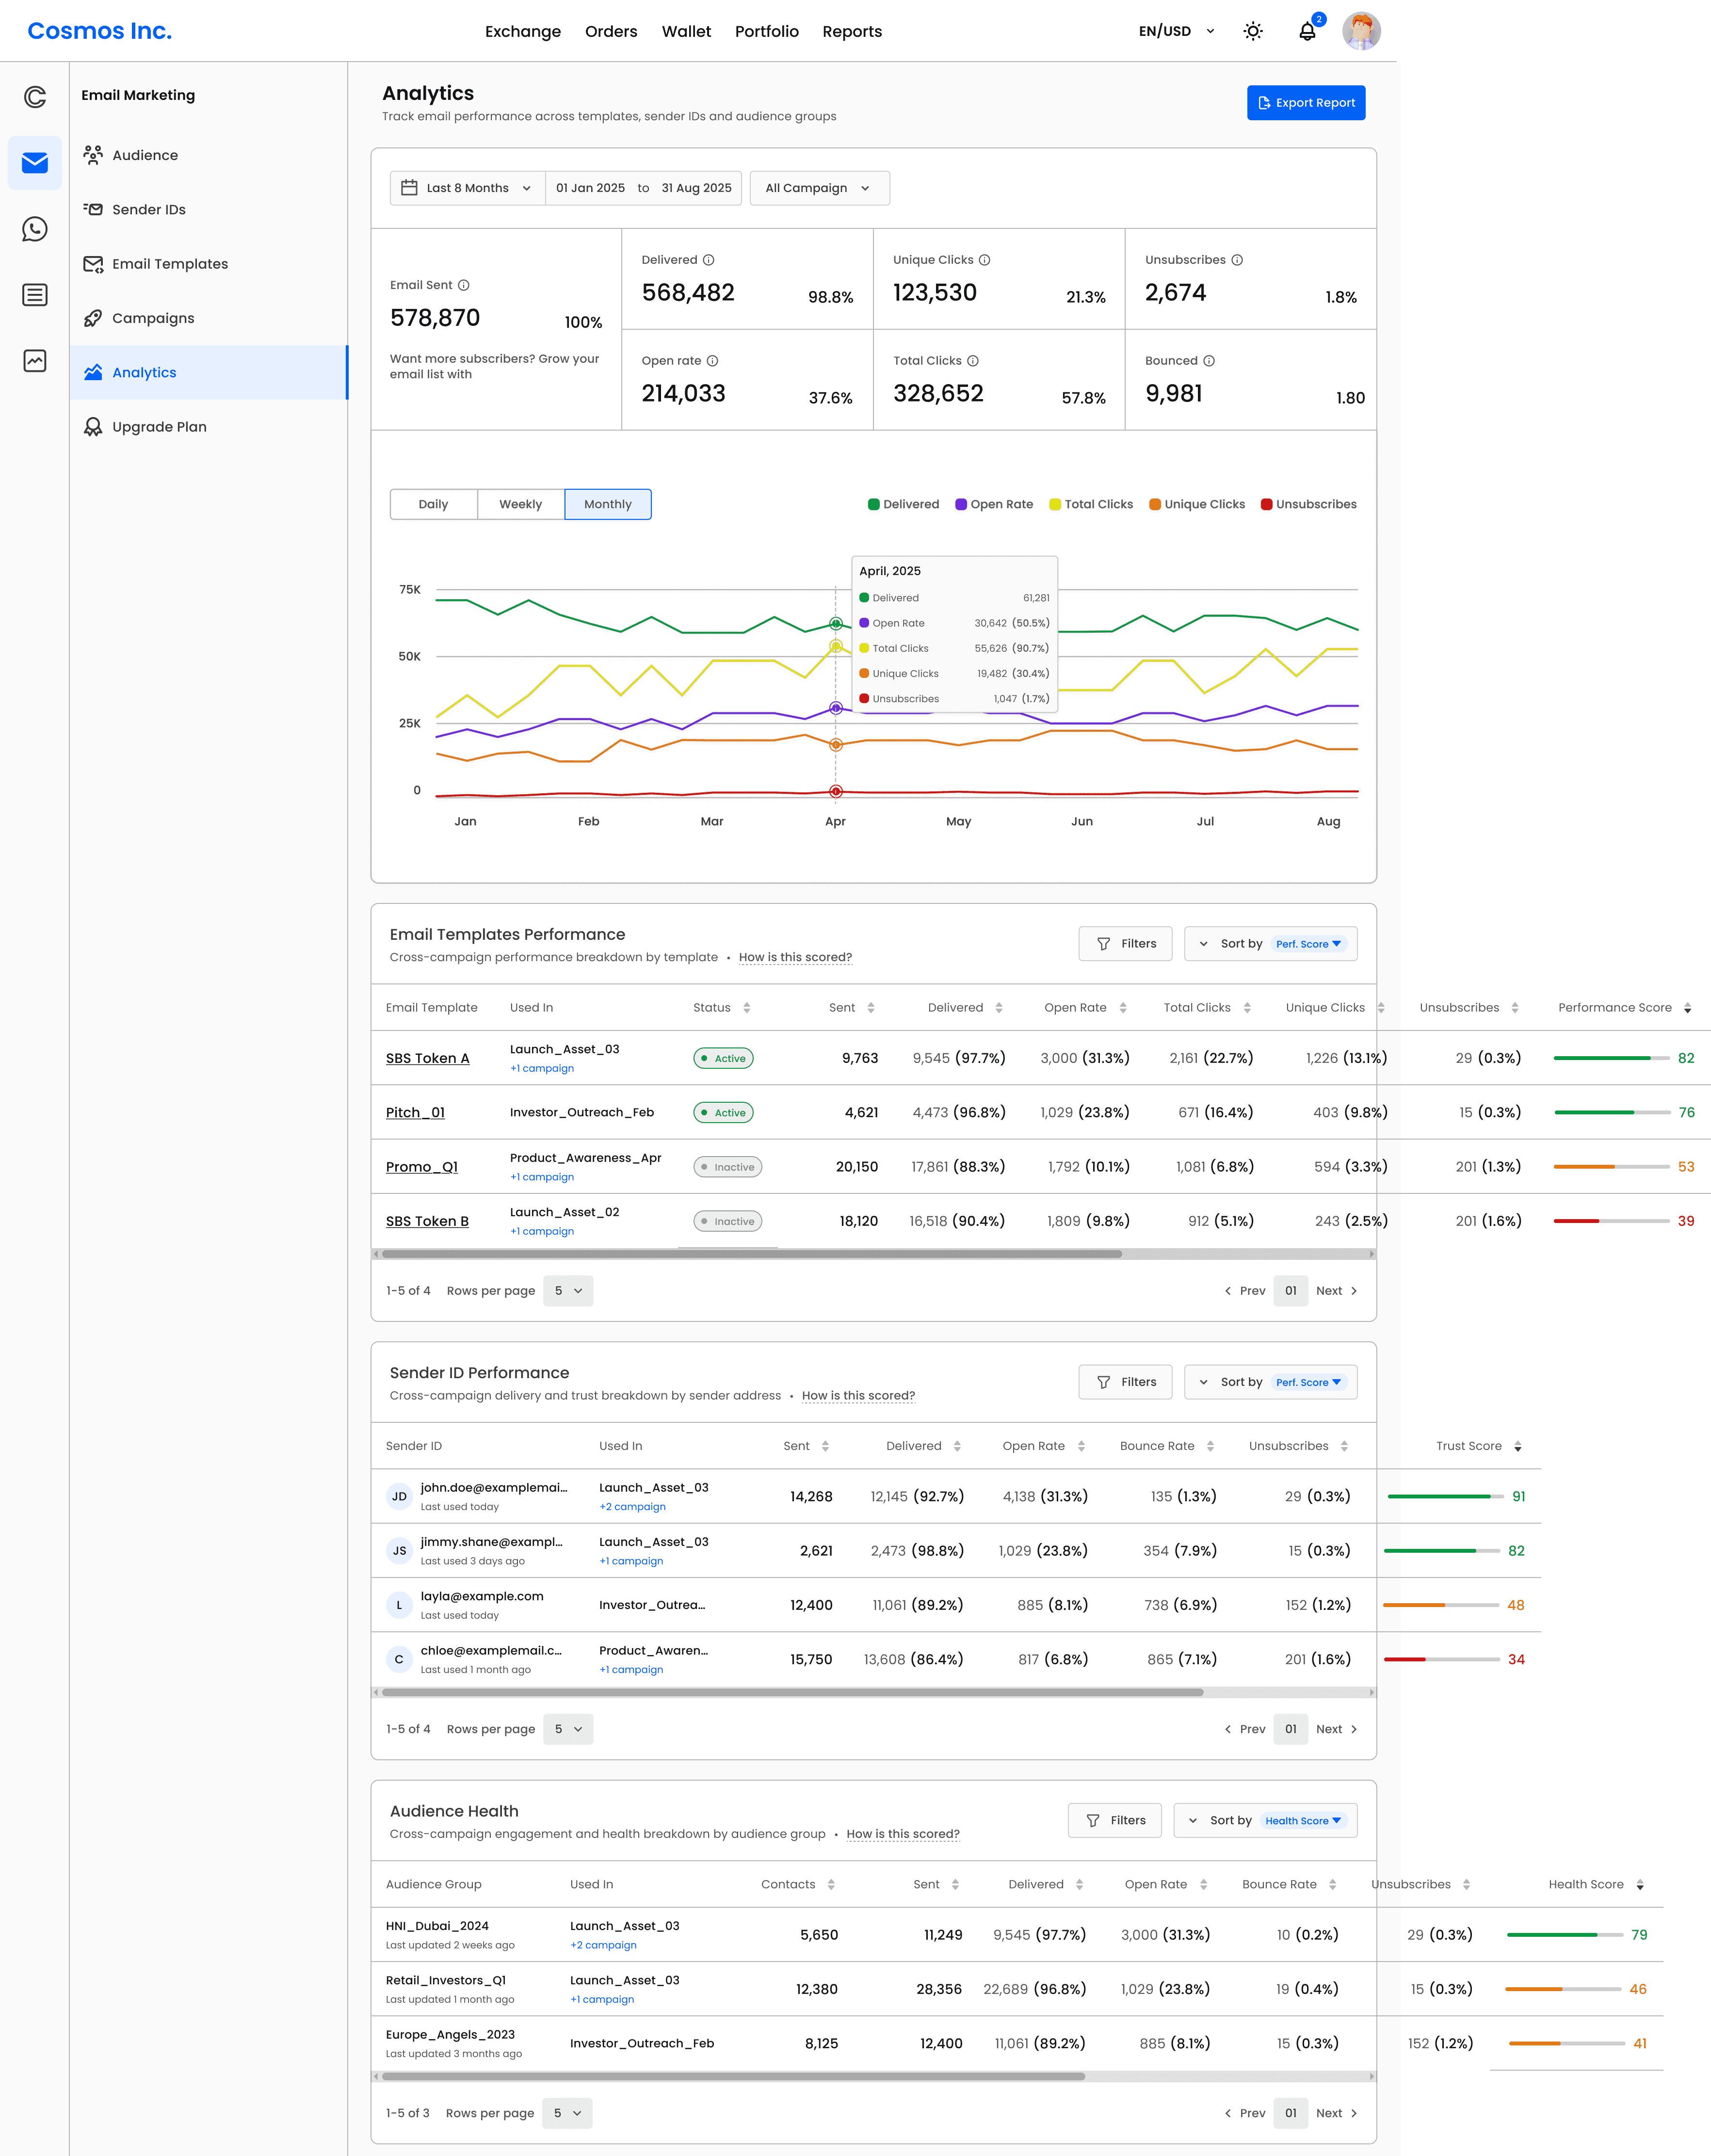Viewport: 1711px width, 2156px height.
Task: Toggle Open Rate series in legend
Action: (x=994, y=504)
